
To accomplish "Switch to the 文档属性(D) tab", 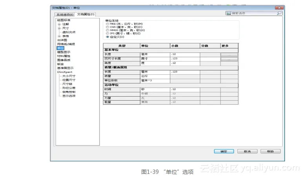I will click(x=86, y=14).
